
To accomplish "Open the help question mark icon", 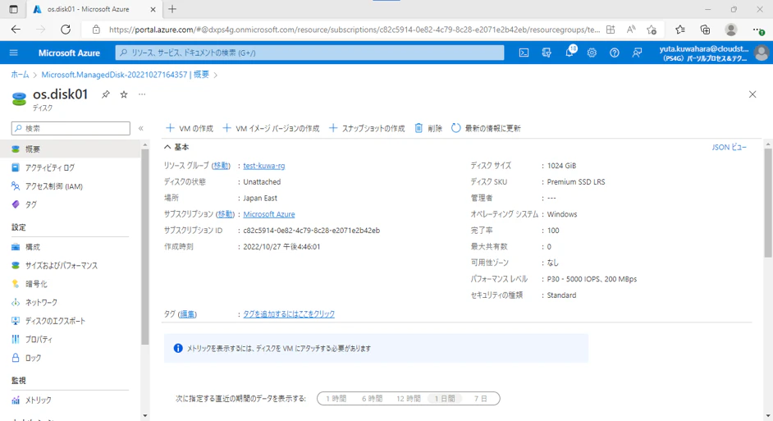I will click(615, 53).
